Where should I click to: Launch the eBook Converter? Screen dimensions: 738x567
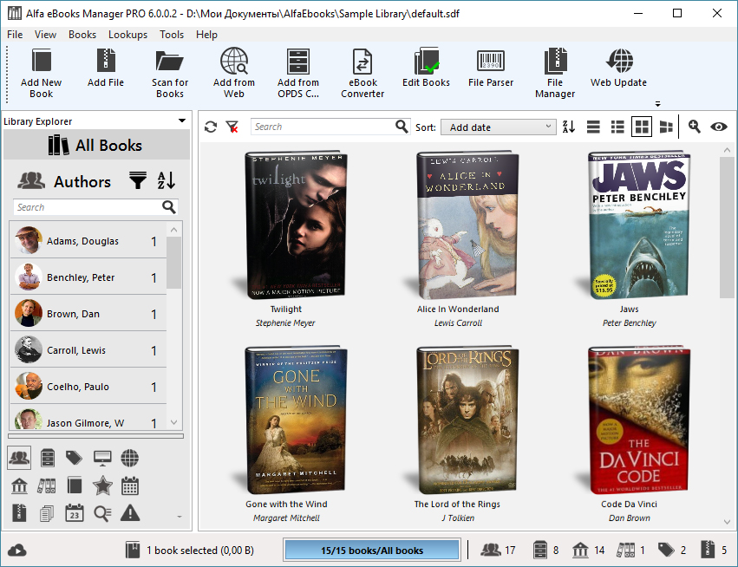362,73
